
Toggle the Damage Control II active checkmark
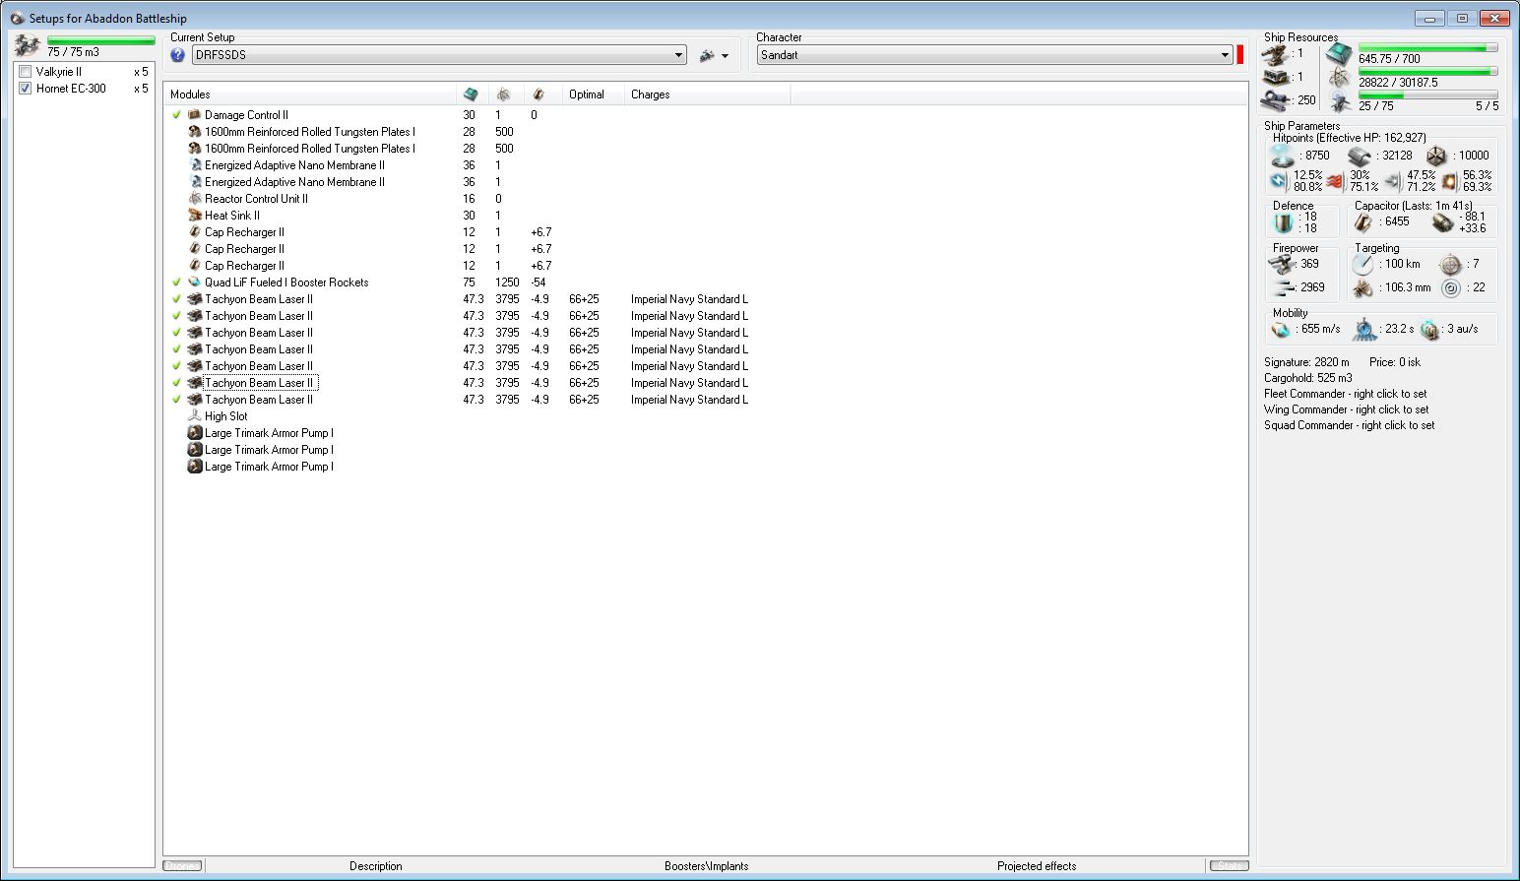coord(177,115)
